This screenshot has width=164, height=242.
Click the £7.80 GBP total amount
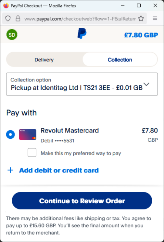pos(141,35)
